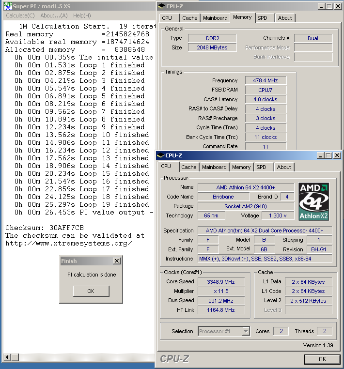Click memory Size field 2048 MBytes
344x369 pixels.
click(x=212, y=47)
